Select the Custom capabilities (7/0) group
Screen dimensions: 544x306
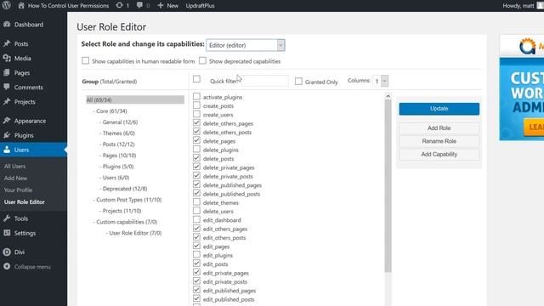pyautogui.click(x=127, y=222)
